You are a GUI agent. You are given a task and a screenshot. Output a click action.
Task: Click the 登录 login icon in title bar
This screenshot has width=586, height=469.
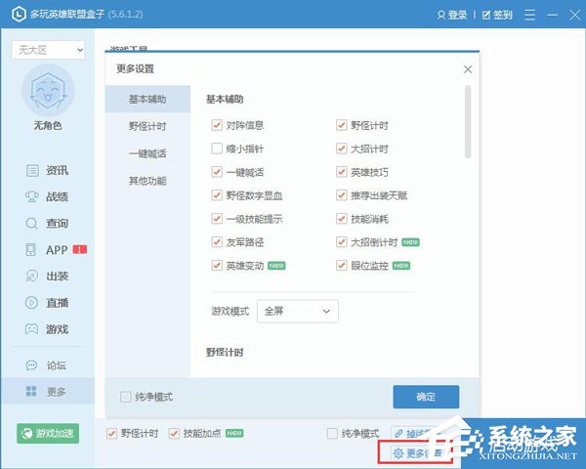436,15
